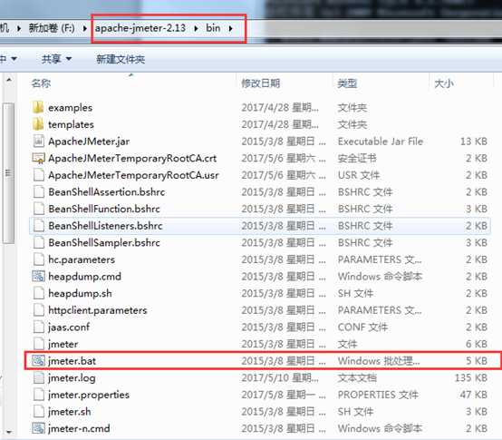Image resolution: width=502 pixels, height=440 pixels.
Task: Sort by the 名称 column header
Action: click(41, 83)
